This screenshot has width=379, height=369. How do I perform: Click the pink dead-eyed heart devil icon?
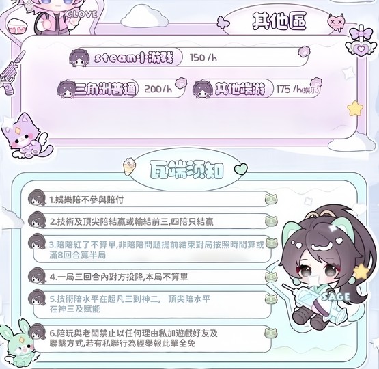[336, 22]
